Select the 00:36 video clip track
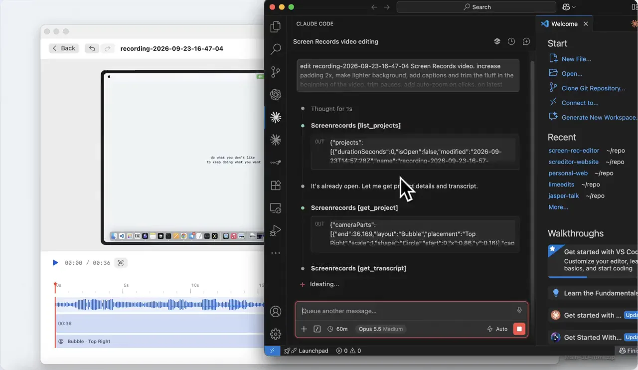Viewport: 638px width, 370px height. coord(159,324)
